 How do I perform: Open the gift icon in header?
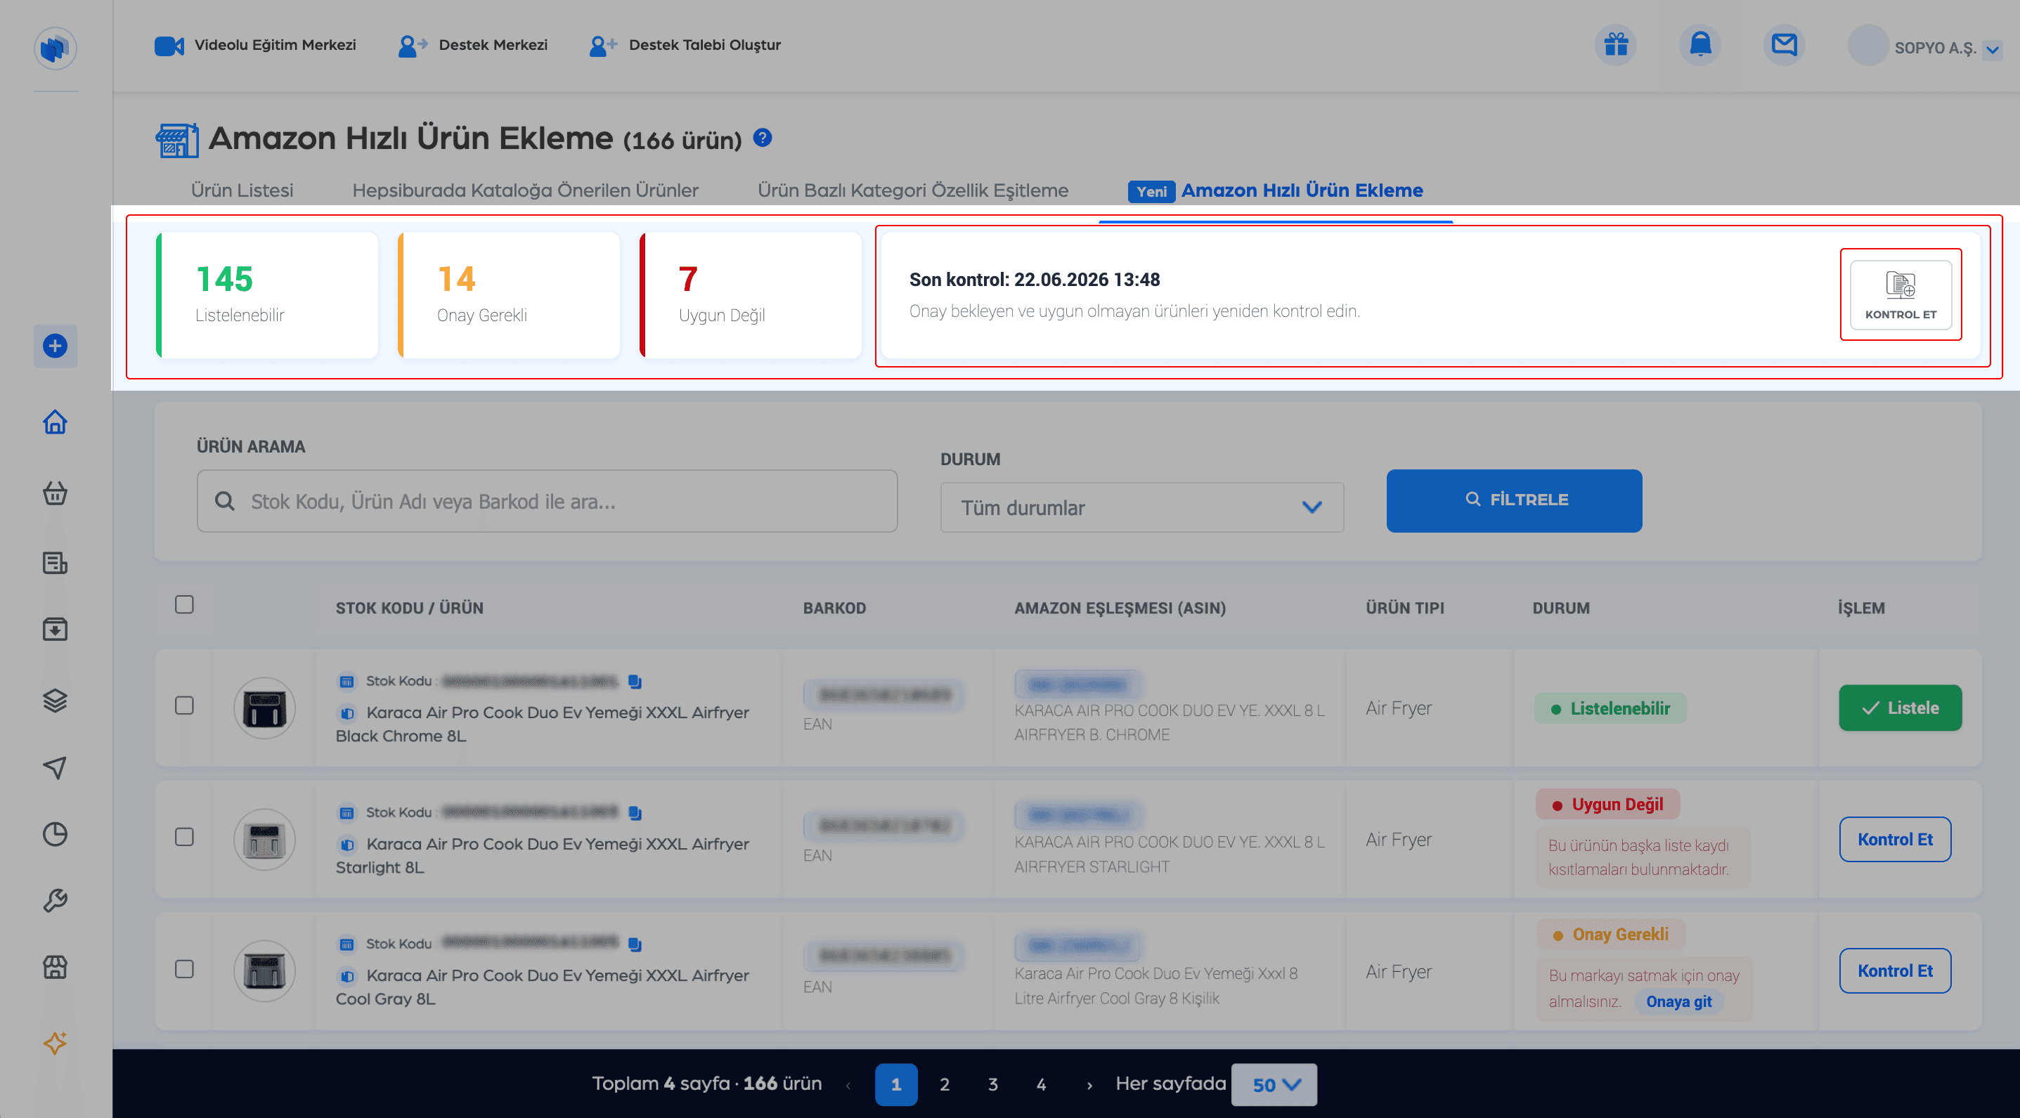point(1615,45)
